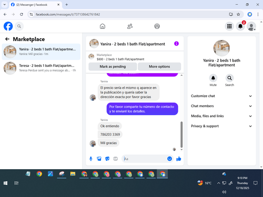Open the Groups icon in top navigation

coord(157,26)
